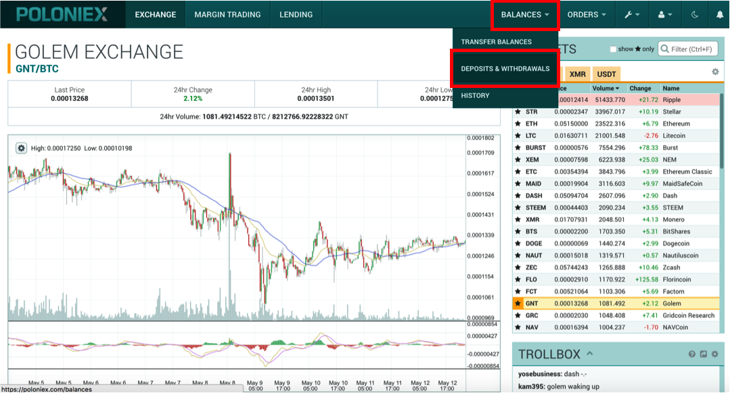
Task: Select the Zcash market row
Action: (x=616, y=268)
